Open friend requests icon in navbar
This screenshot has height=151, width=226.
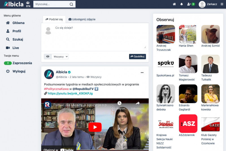(191, 4)
